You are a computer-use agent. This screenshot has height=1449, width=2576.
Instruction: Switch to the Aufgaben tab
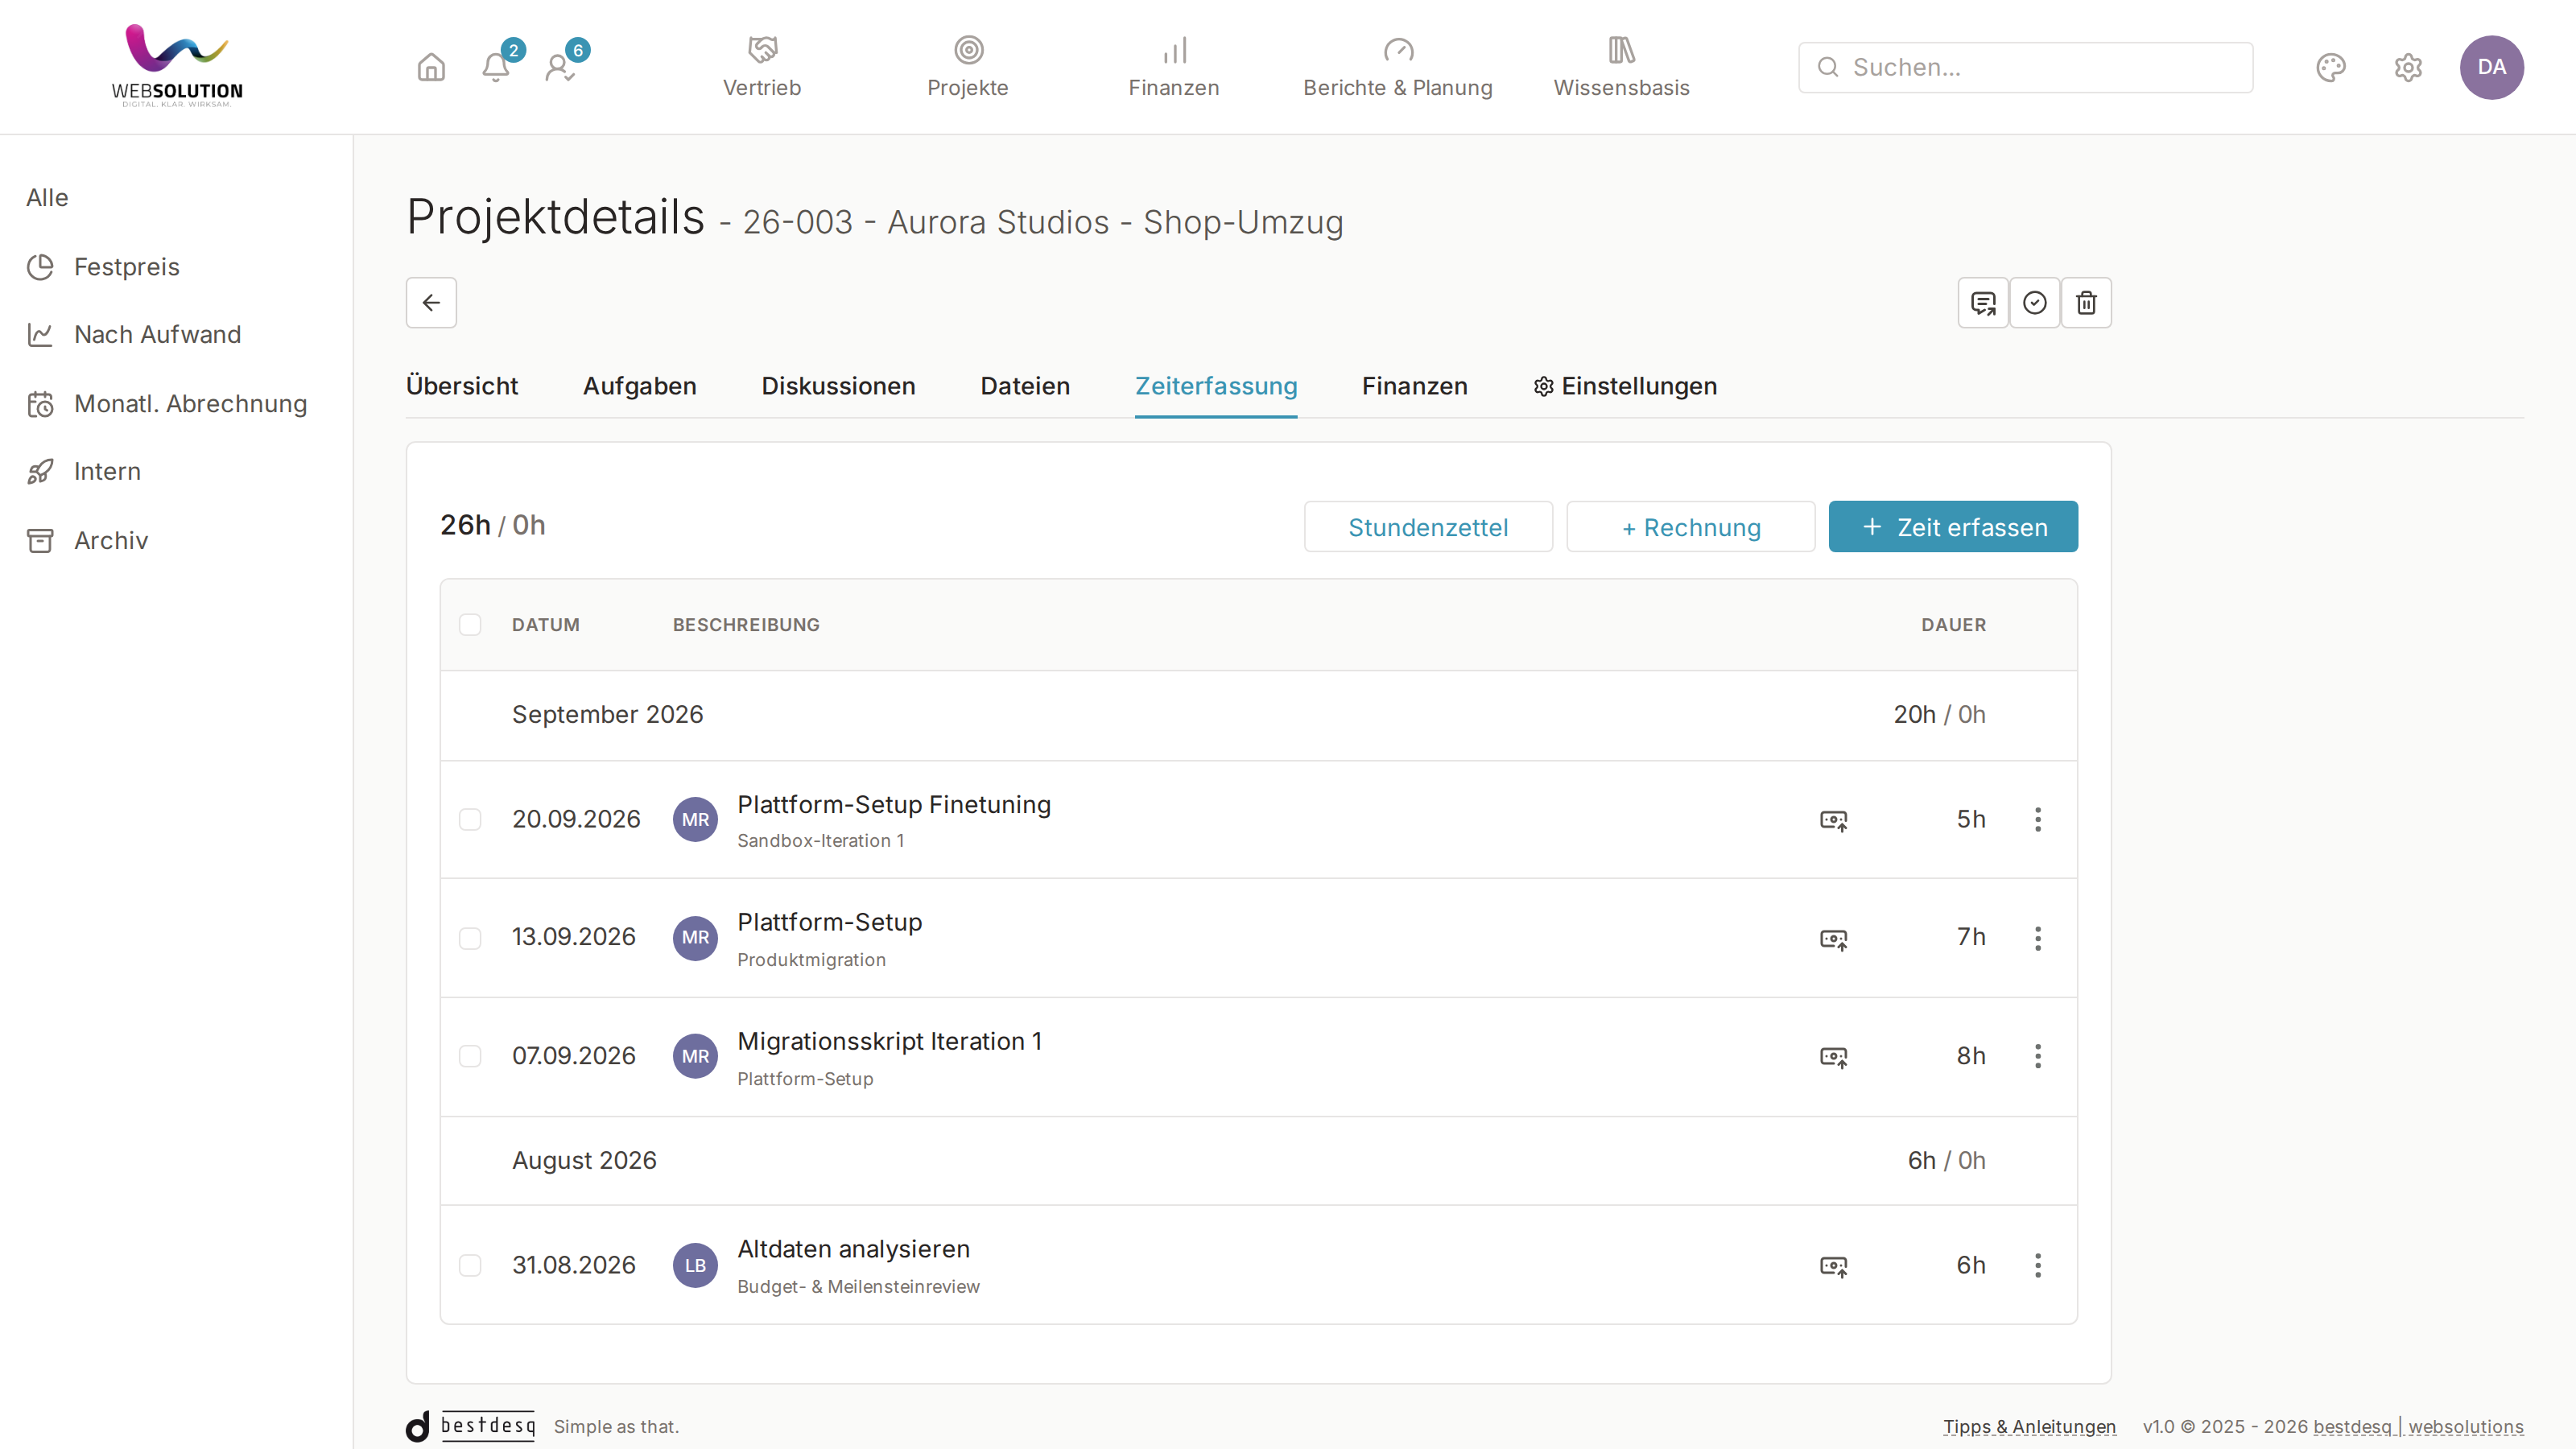(640, 386)
